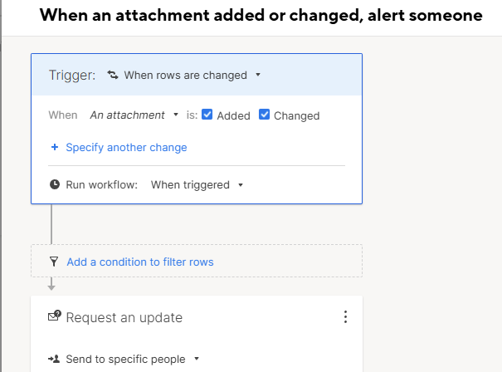Click the funnel filter icon
The width and height of the screenshot is (502, 372).
pyautogui.click(x=54, y=262)
